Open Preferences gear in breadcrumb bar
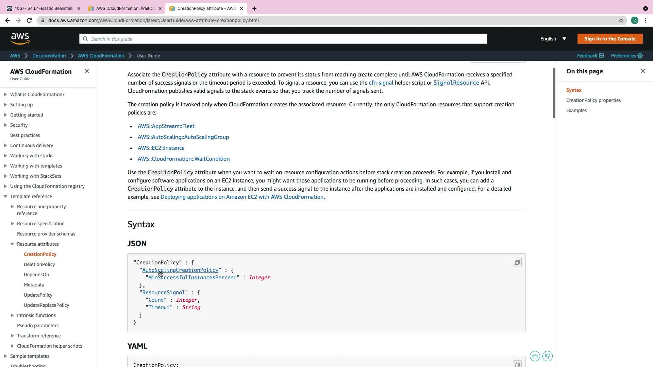The image size is (653, 367). [640, 56]
